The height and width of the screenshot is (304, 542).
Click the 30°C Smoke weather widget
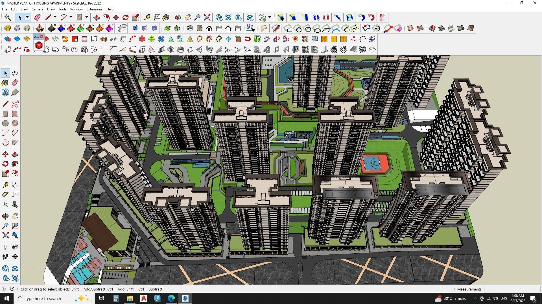click(450, 298)
